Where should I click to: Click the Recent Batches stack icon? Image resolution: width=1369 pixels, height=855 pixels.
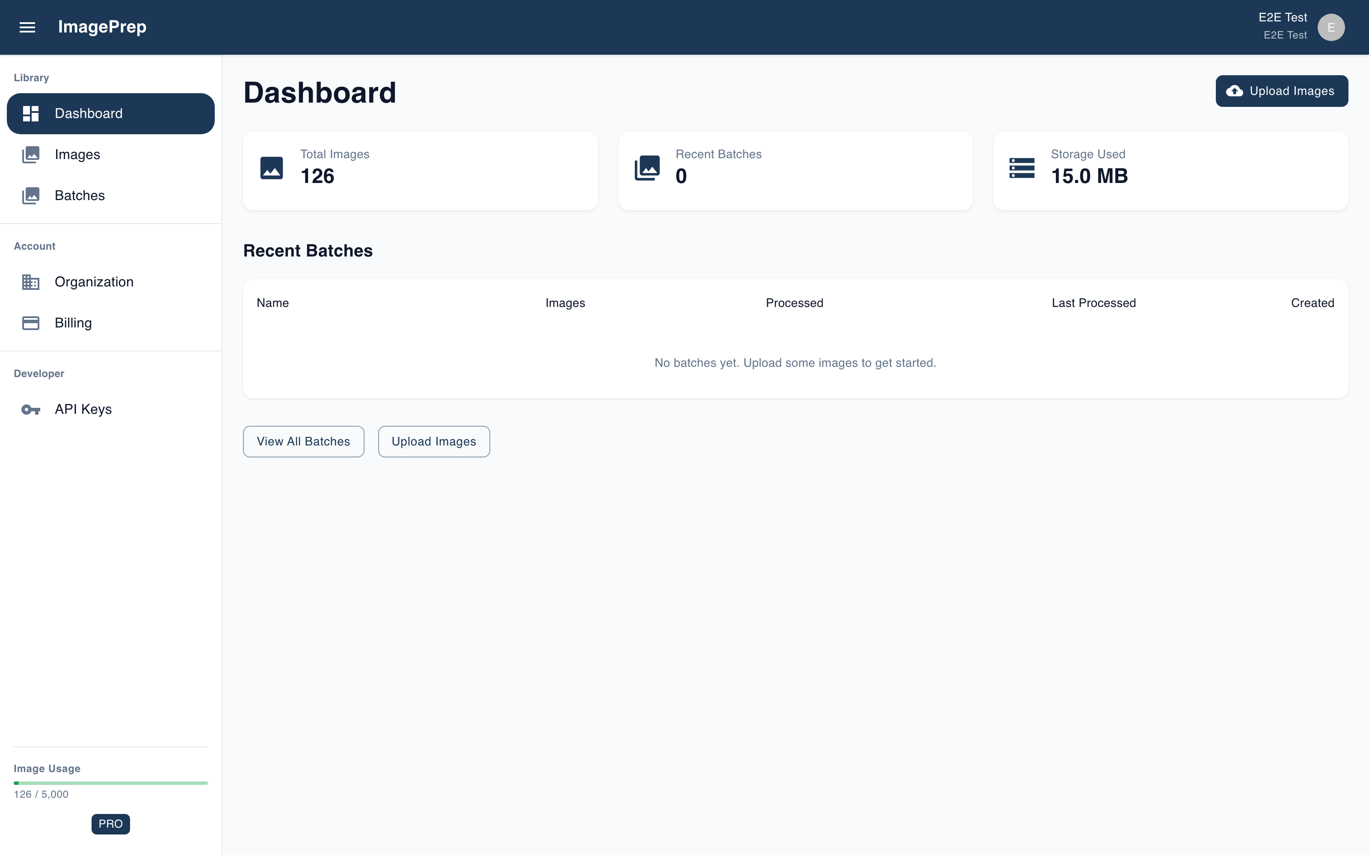click(647, 168)
